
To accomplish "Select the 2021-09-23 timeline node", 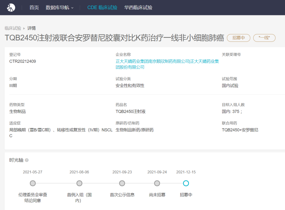I will point(122,183).
